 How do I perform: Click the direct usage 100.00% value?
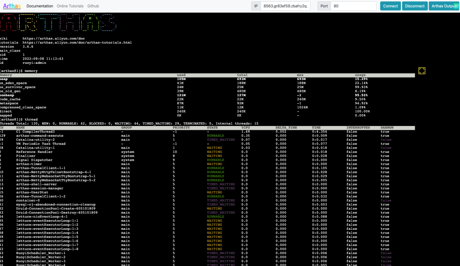[x=362, y=112]
